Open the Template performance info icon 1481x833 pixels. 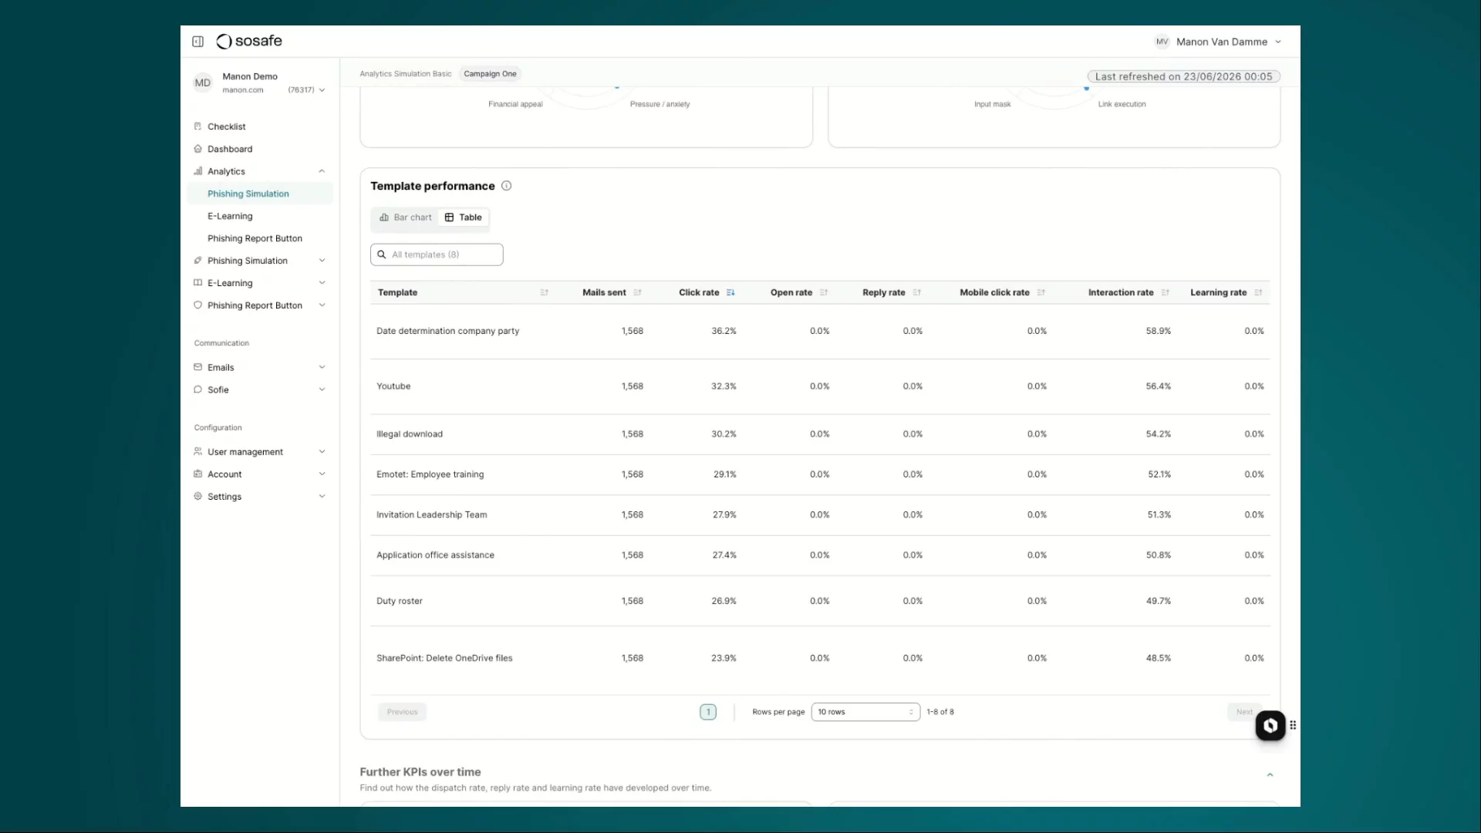click(506, 186)
